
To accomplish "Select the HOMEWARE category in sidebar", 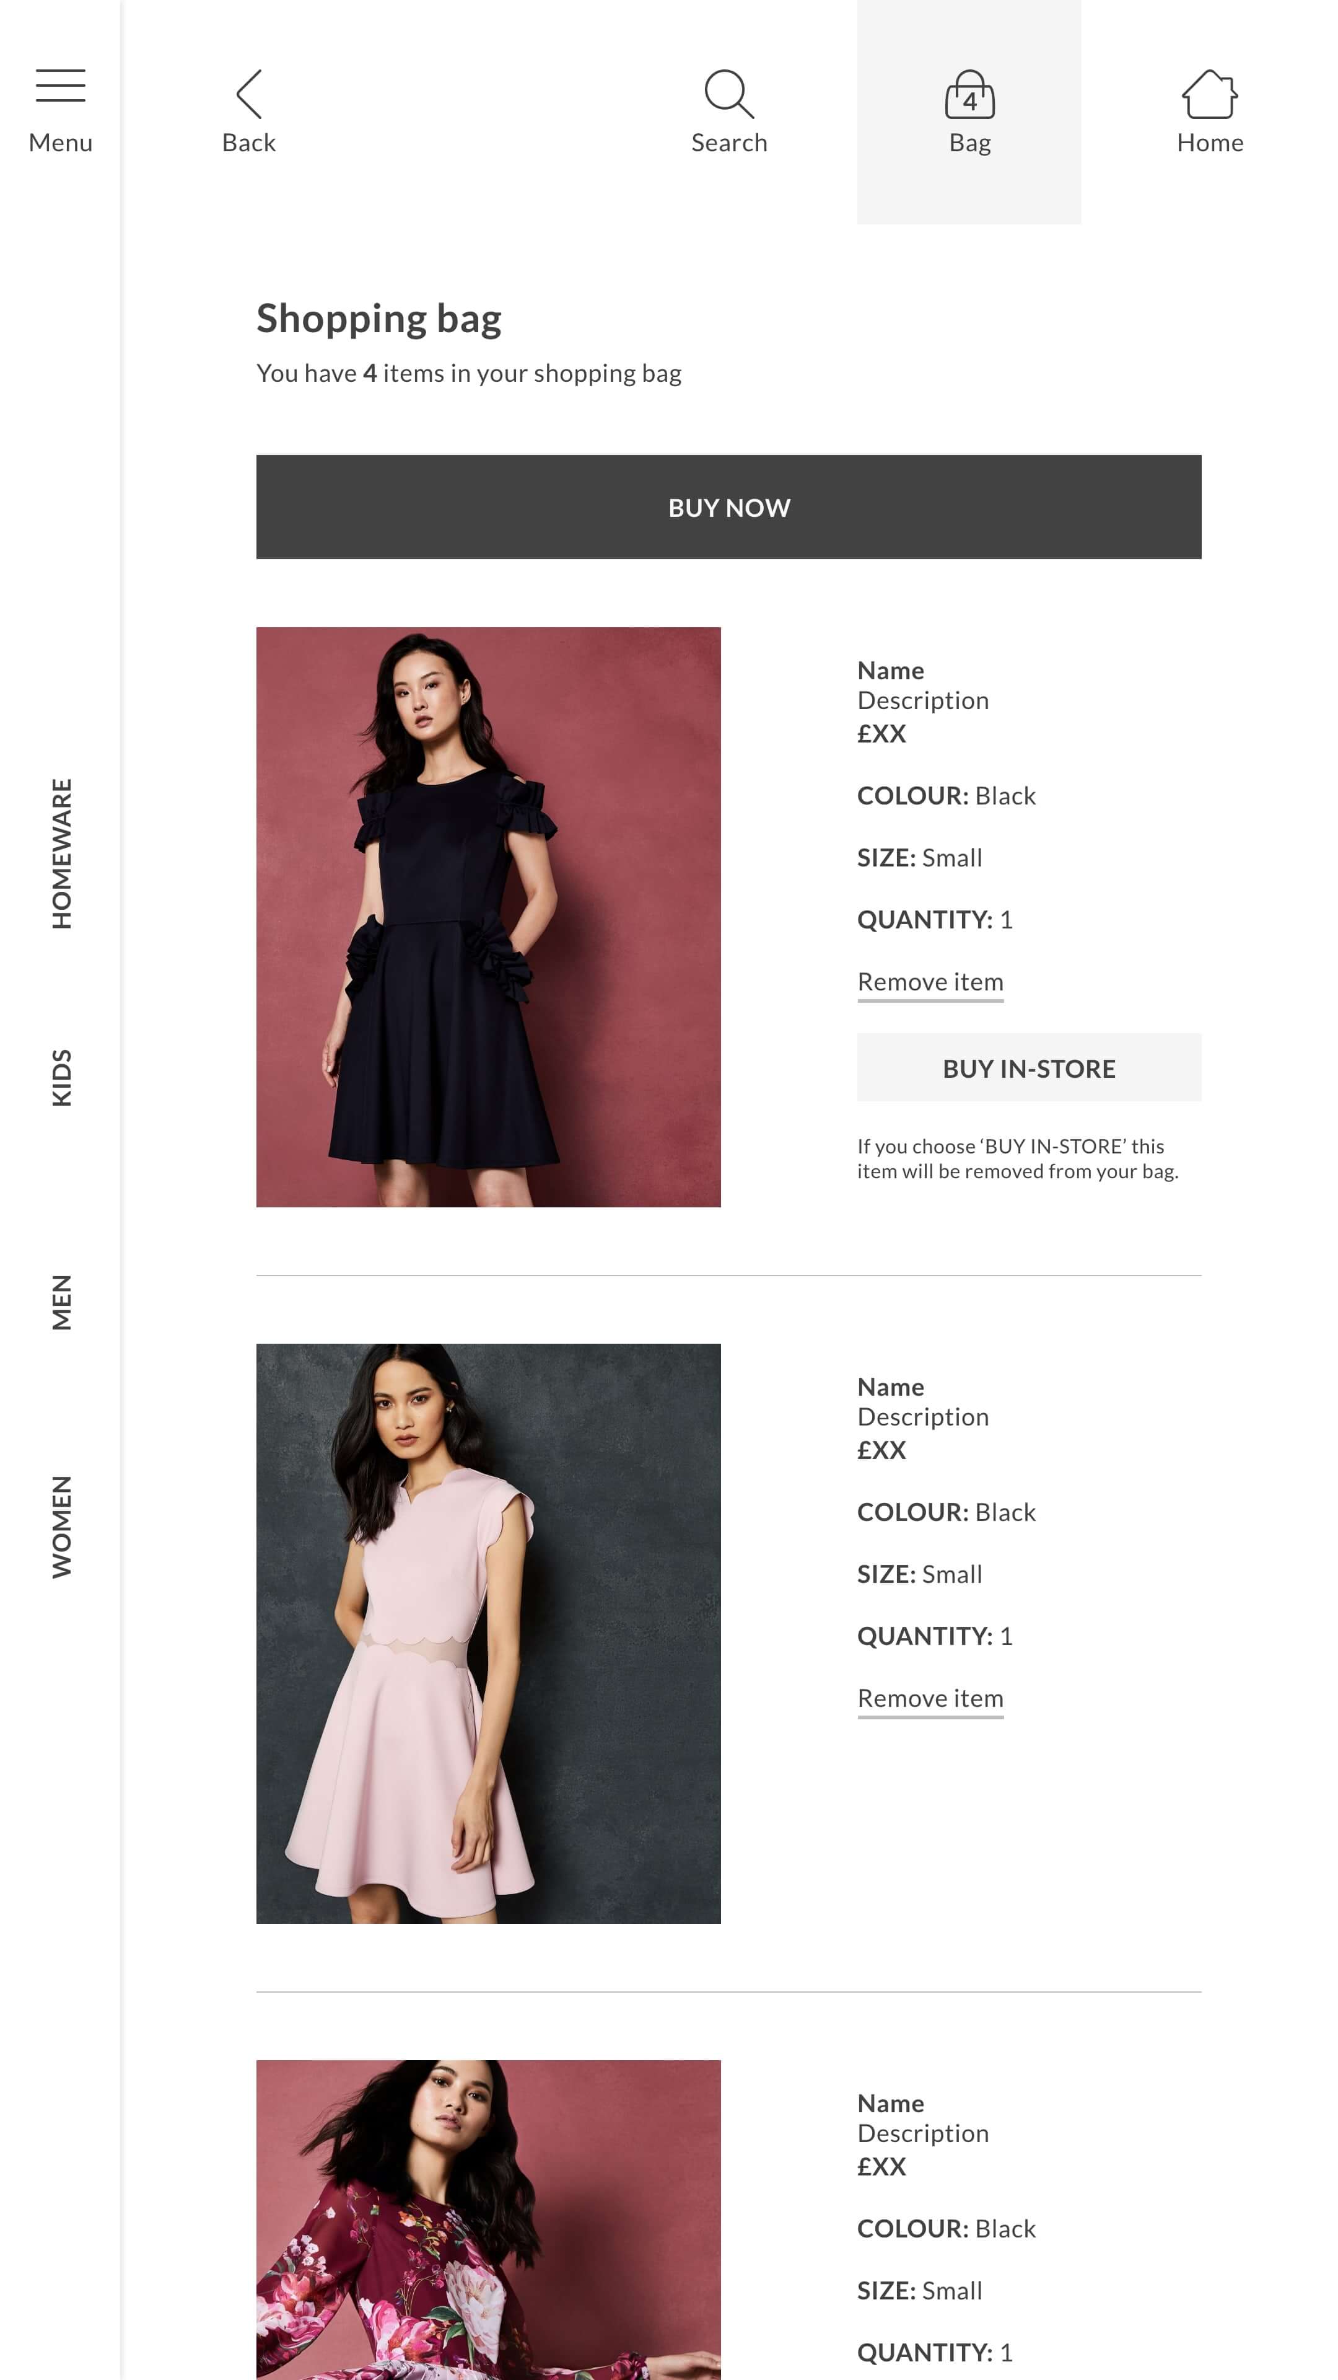I will [x=61, y=853].
